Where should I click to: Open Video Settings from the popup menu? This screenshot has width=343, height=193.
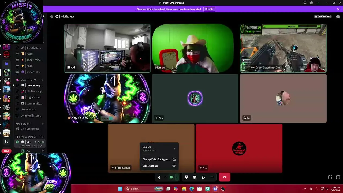click(159, 166)
